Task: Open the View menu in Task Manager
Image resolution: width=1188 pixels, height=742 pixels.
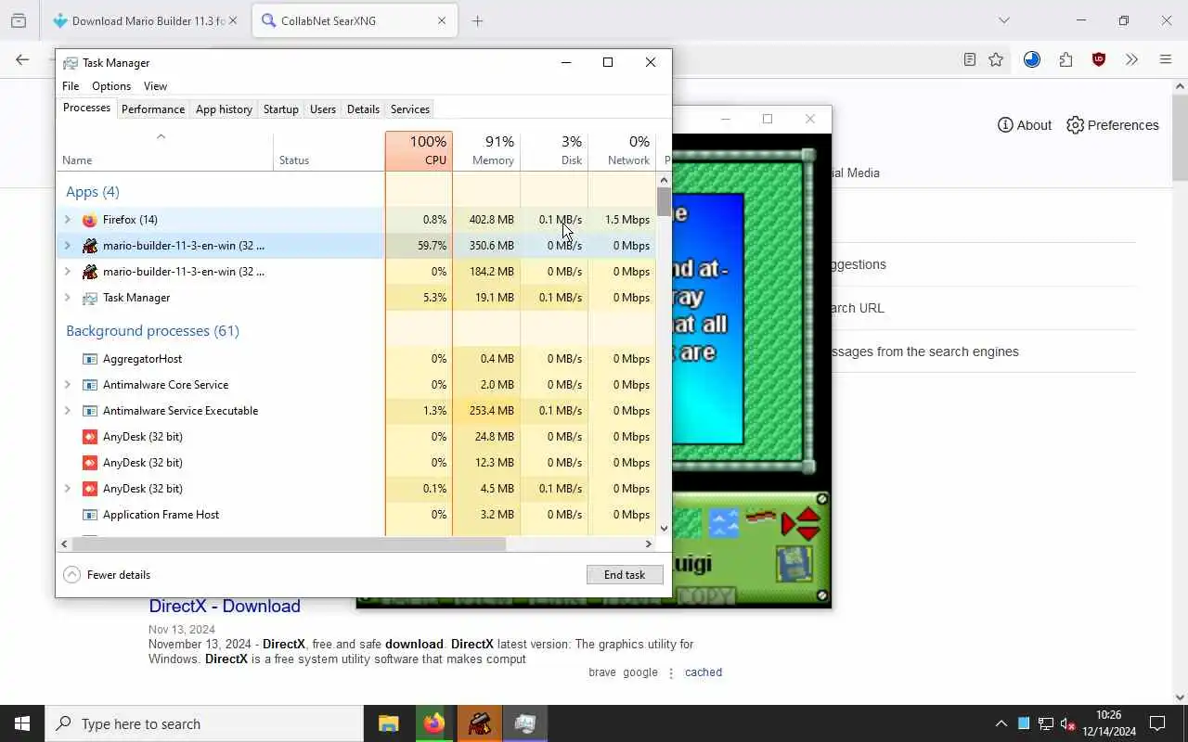Action: [x=155, y=86]
